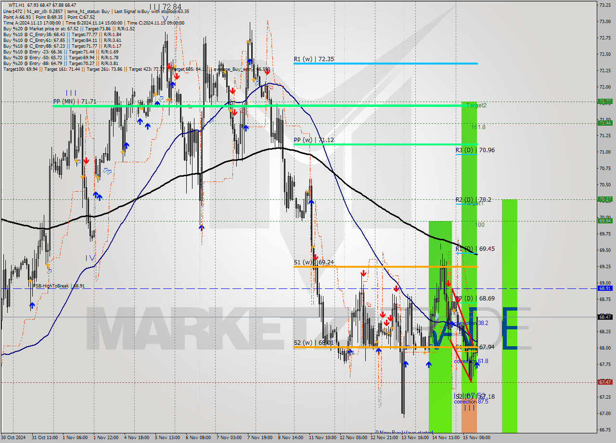Select the 'FSB-HighToBreak | 68.91' label
This screenshot has width=616, height=443.
(59, 286)
